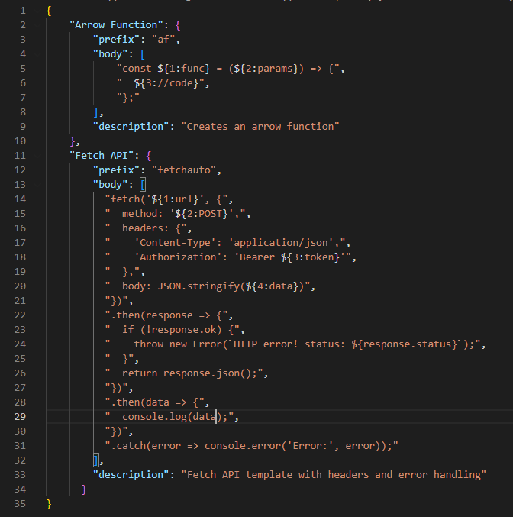Screen dimensions: 513x517
Task: Click the ${1:func} placeholder on line 5
Action: (x=184, y=69)
